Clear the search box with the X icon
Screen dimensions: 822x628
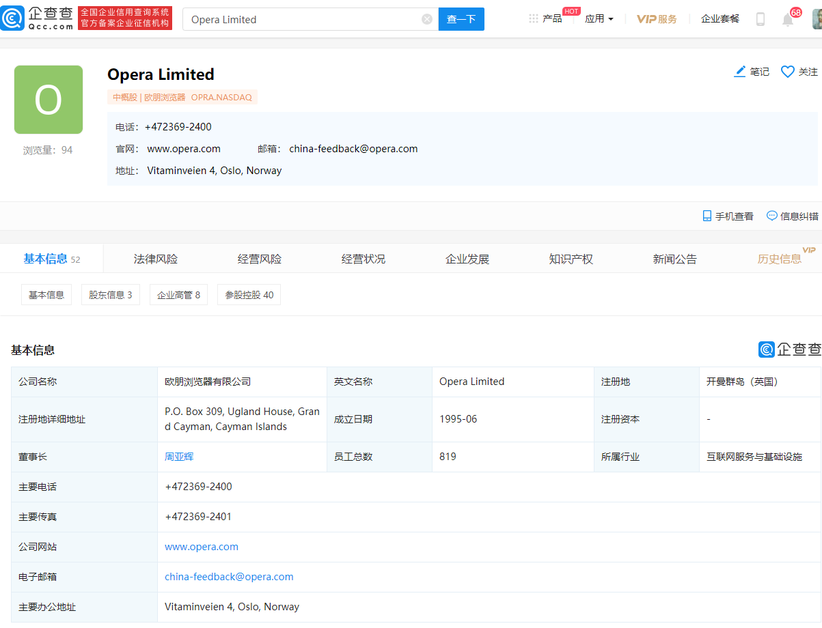[427, 19]
